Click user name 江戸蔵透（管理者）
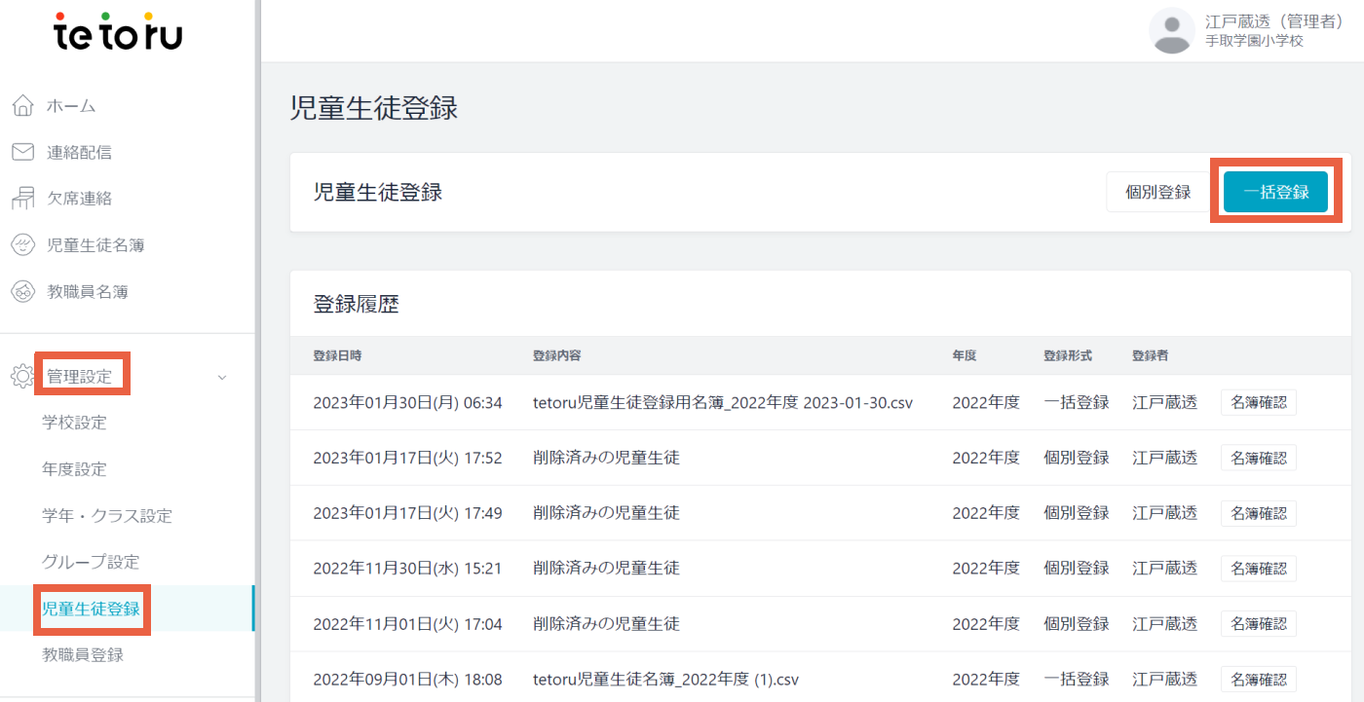1364x702 pixels. [x=1276, y=21]
